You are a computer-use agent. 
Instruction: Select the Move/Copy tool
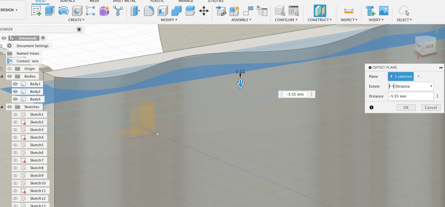point(204,11)
